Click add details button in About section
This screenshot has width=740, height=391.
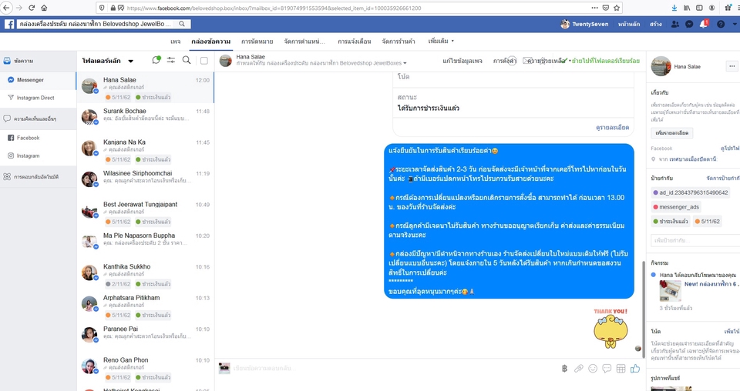point(671,133)
